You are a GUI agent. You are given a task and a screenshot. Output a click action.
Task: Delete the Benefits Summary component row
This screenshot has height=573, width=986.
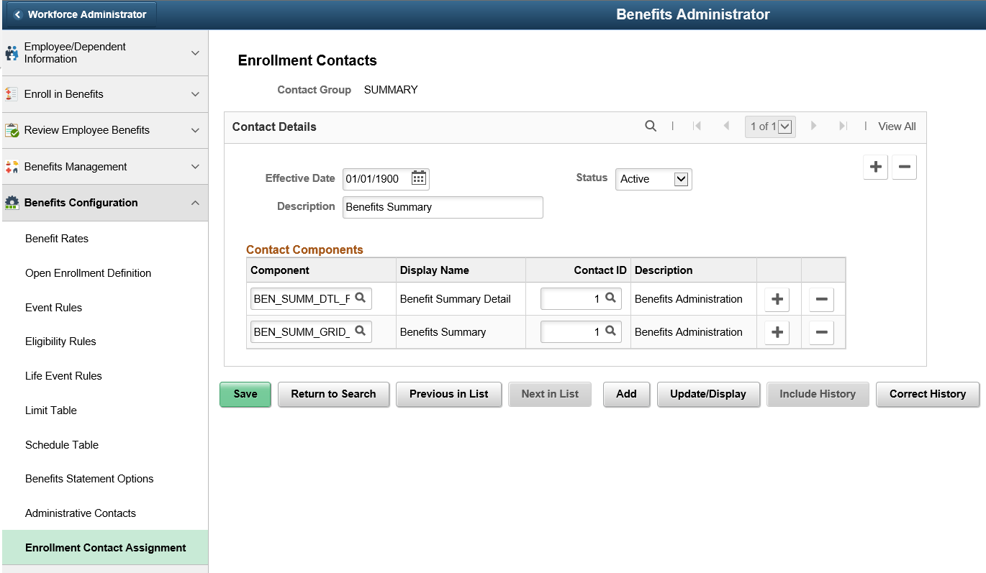821,332
